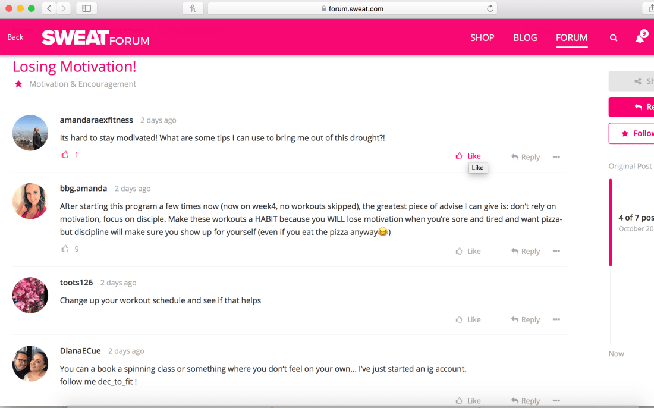654x408 pixels.
Task: Open more options on toots126's post
Action: (x=556, y=319)
